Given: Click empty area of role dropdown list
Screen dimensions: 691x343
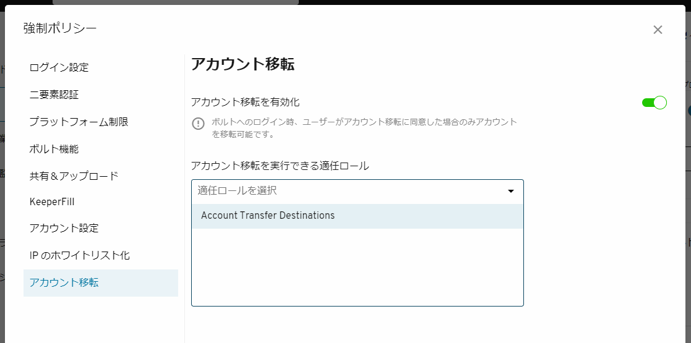Looking at the screenshot, I should pos(357,269).
